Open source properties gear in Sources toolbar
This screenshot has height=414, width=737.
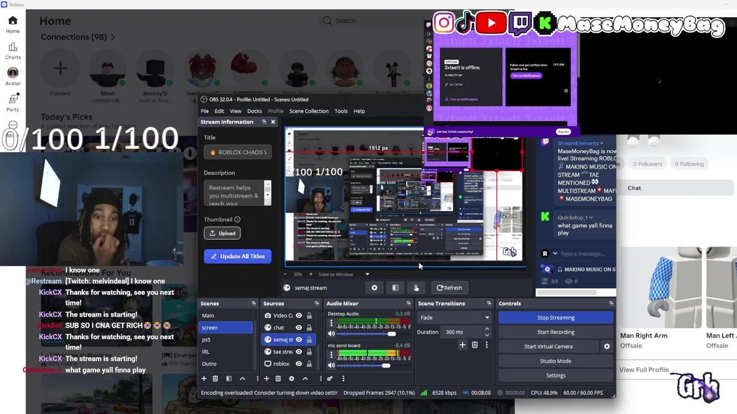(x=291, y=378)
